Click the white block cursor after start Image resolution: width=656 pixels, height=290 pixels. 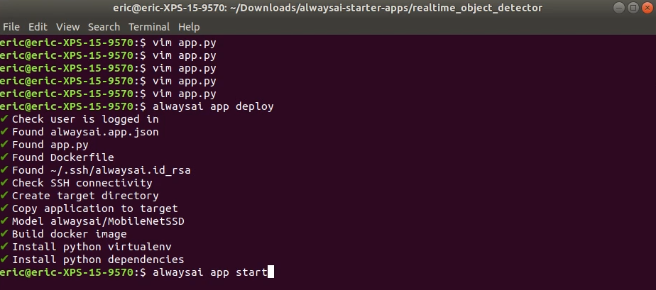pos(270,272)
